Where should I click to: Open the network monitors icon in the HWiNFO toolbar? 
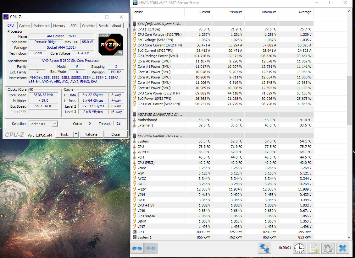point(264,248)
